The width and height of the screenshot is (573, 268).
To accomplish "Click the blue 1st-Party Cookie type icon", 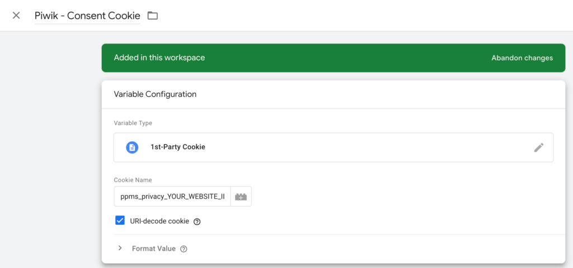I will [132, 147].
